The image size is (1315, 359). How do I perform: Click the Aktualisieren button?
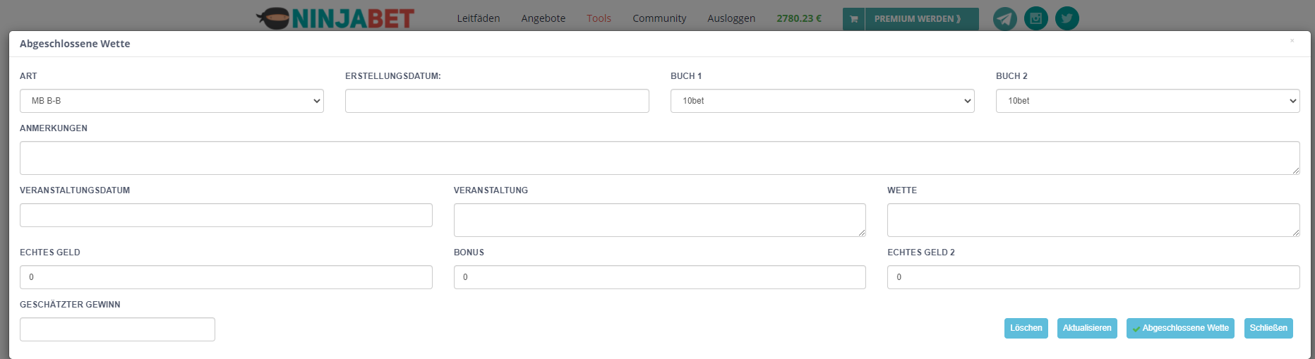pos(1087,328)
